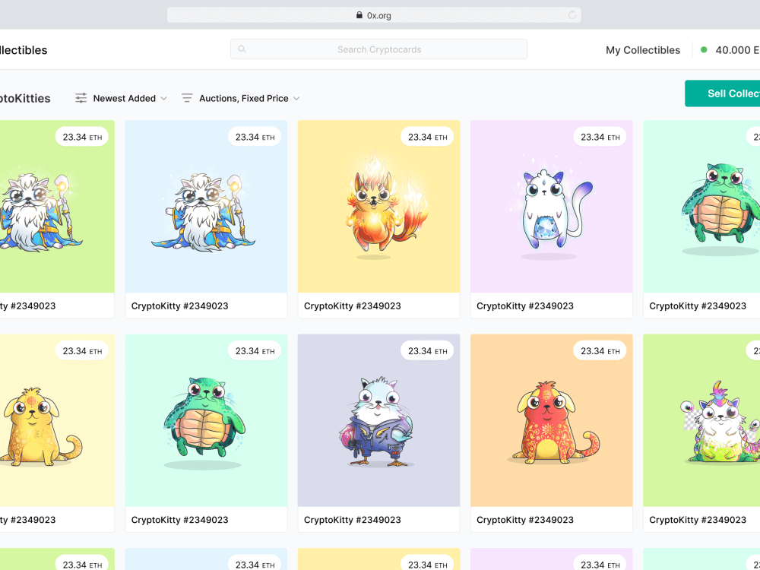
Task: Click the 23.34 ETH badge on red kitty
Action: pos(600,351)
